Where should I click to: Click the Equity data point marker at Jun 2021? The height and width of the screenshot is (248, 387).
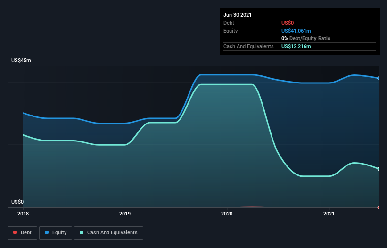[379, 78]
